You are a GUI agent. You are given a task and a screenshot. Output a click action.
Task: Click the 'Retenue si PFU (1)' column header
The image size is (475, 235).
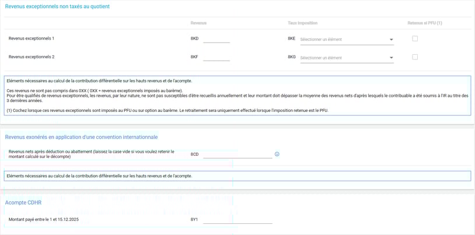424,23
